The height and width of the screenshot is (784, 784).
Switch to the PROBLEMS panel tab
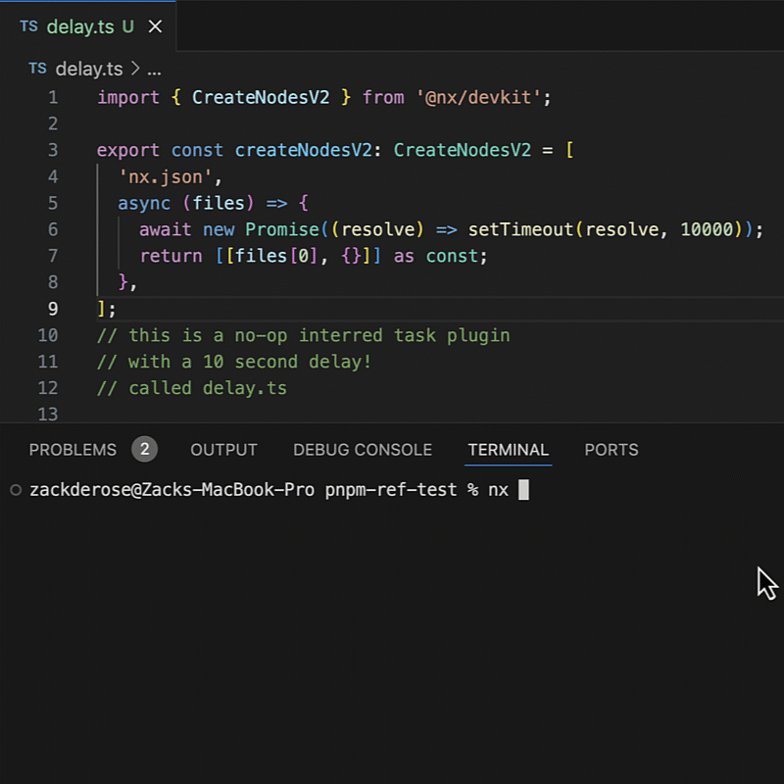pyautogui.click(x=73, y=450)
